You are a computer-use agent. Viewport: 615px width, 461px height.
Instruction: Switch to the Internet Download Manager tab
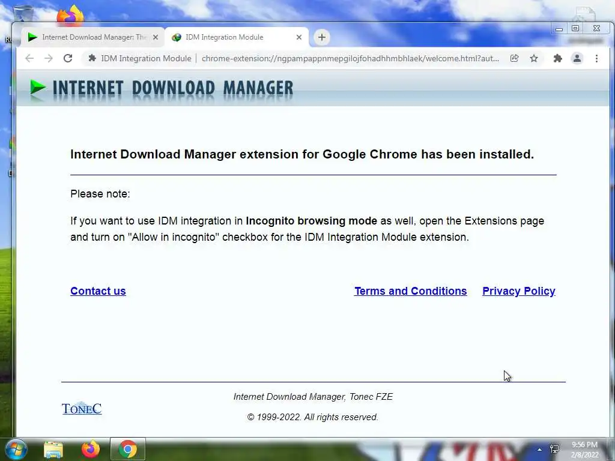click(x=92, y=37)
